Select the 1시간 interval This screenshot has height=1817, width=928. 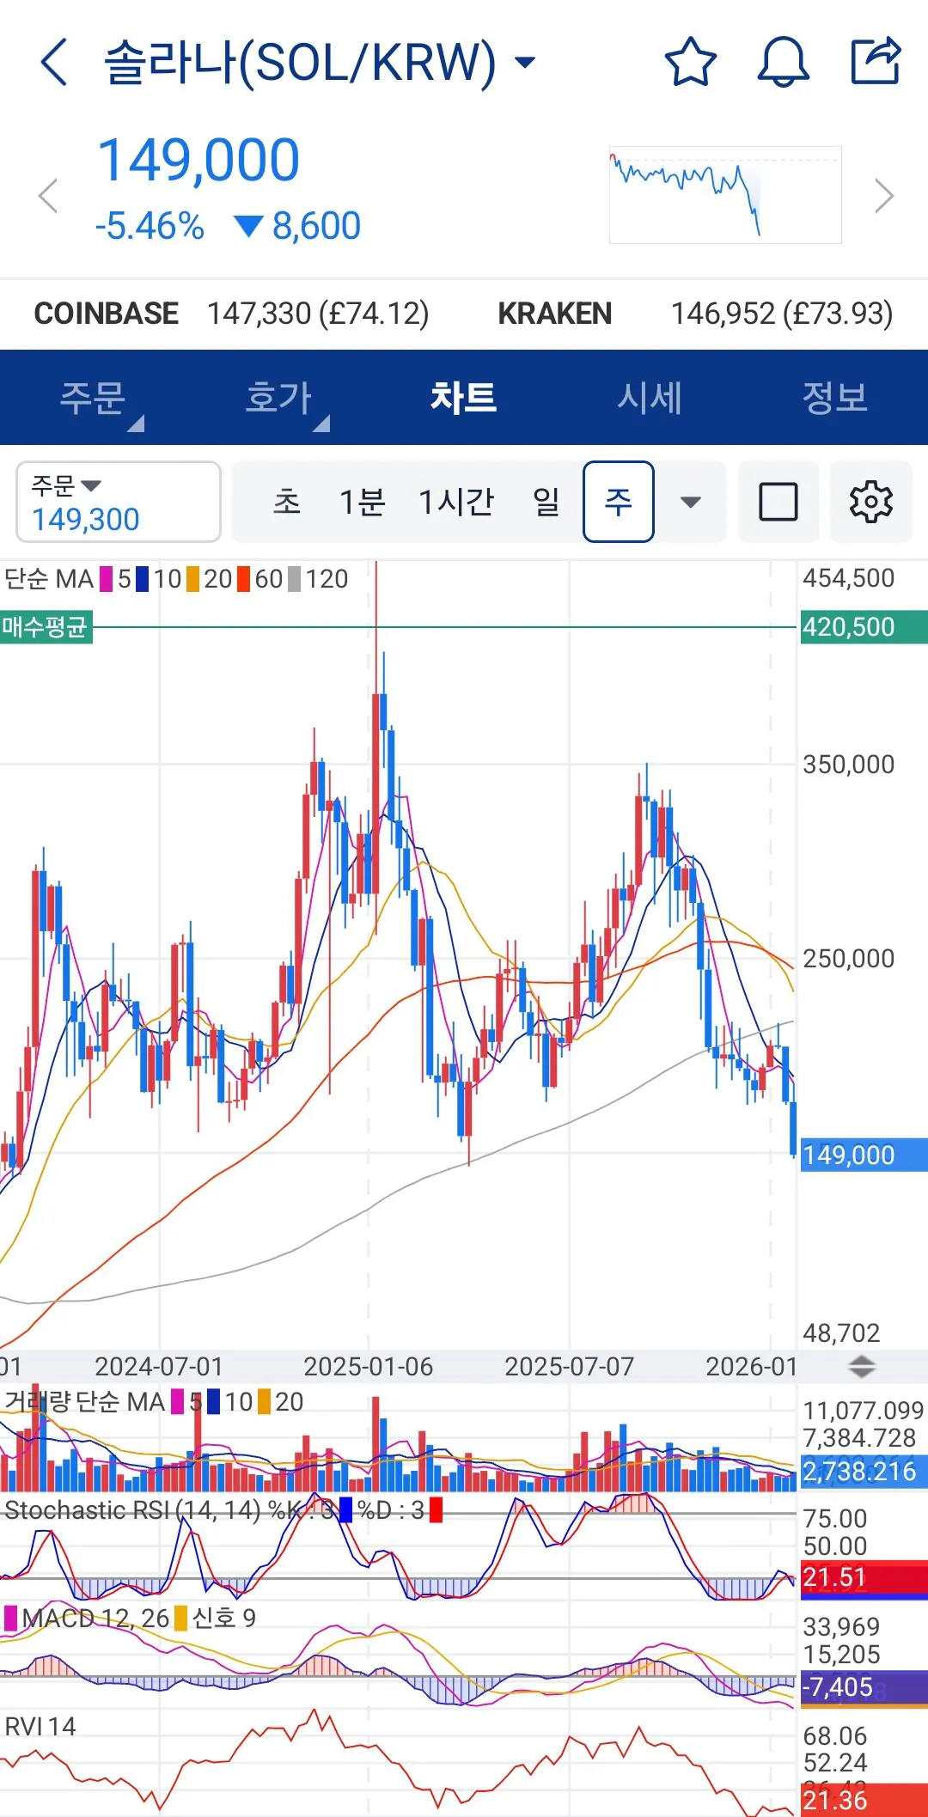[455, 502]
